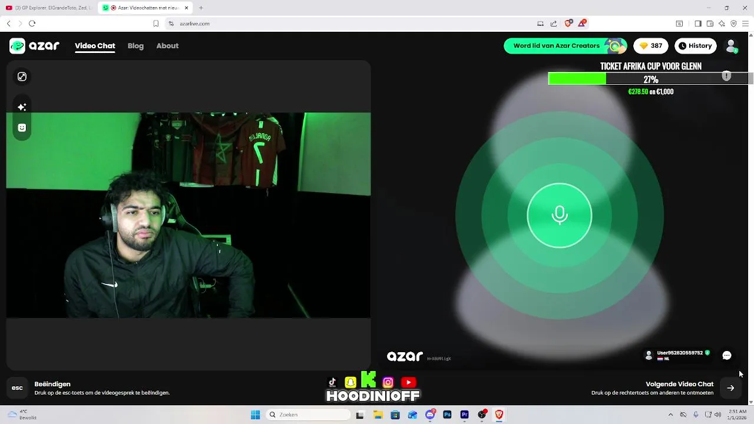Tap the microphone icon in the green circle
The width and height of the screenshot is (754, 424).
click(559, 216)
